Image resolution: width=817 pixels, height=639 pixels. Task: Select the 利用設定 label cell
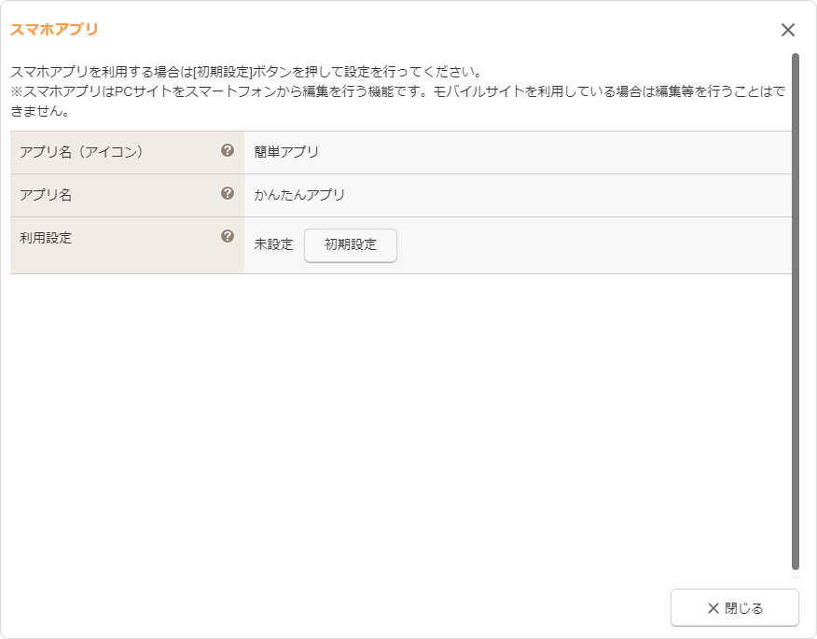point(127,245)
